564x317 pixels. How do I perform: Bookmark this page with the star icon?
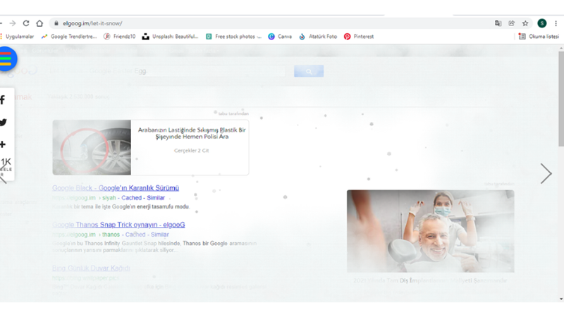coord(525,23)
